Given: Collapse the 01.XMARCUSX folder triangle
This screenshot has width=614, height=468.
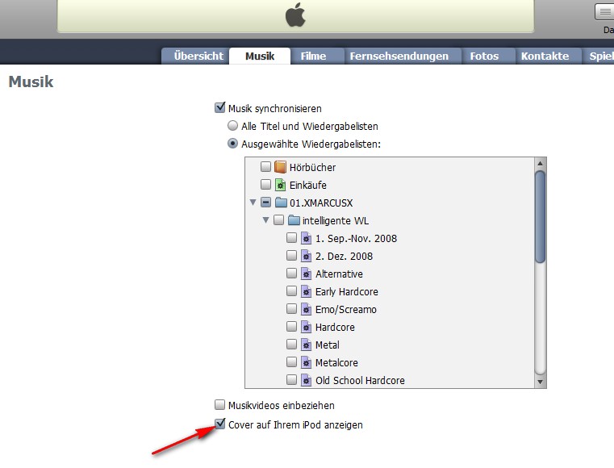Looking at the screenshot, I should pyautogui.click(x=253, y=203).
